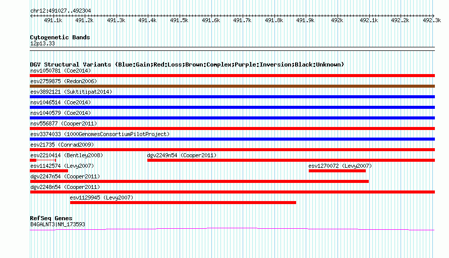Open the nsv1046514 (Coe2014) label
449x258 pixels.
pos(61,102)
